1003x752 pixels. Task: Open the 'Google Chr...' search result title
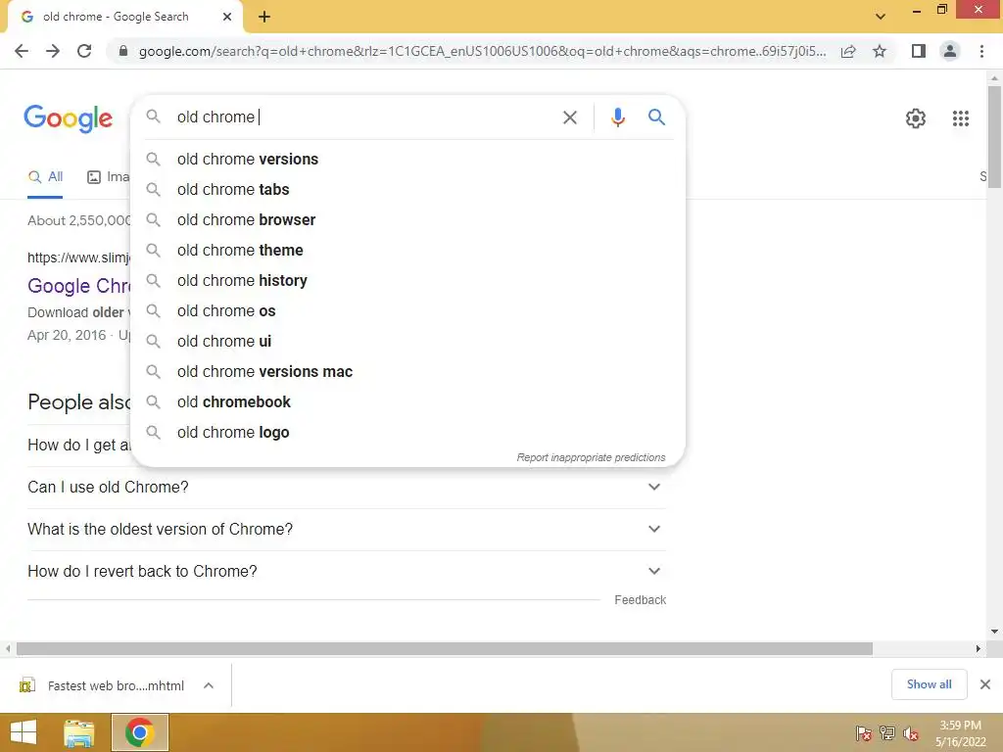point(78,286)
